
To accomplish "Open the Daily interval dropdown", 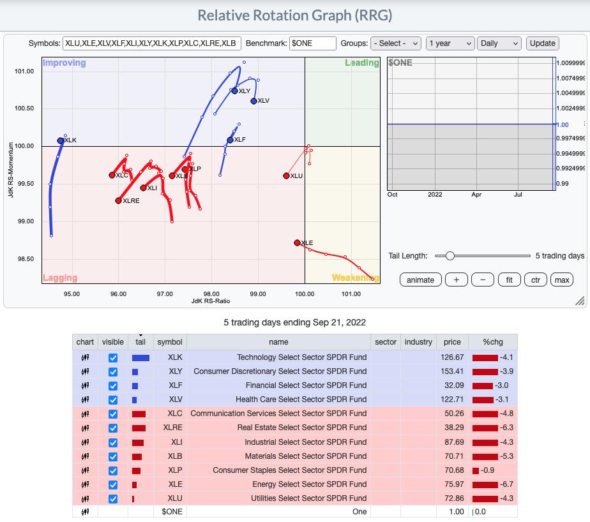I will 499,43.
